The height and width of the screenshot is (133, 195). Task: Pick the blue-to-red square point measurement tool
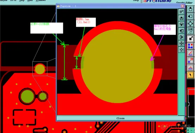(x=190, y=60)
